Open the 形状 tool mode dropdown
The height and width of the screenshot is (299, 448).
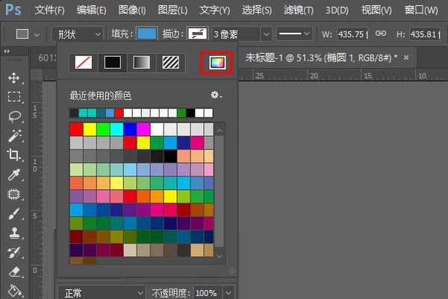point(78,34)
